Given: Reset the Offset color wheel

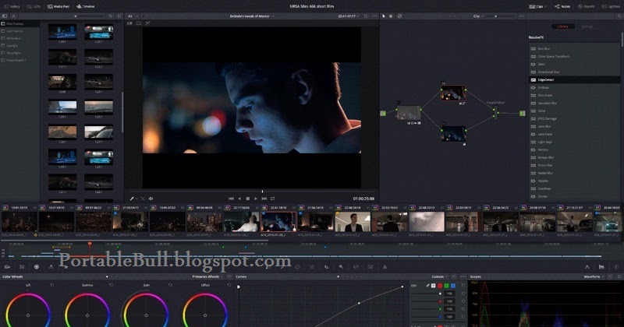Looking at the screenshot, I should (229, 285).
